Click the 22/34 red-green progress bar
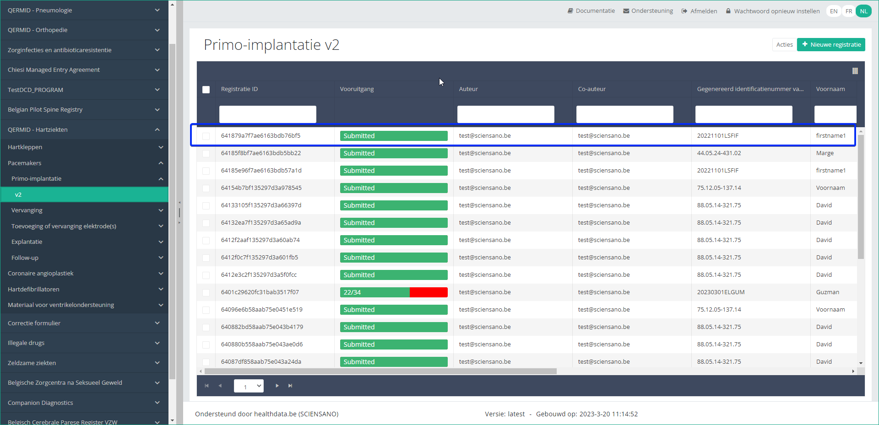The width and height of the screenshot is (879, 425). [394, 292]
